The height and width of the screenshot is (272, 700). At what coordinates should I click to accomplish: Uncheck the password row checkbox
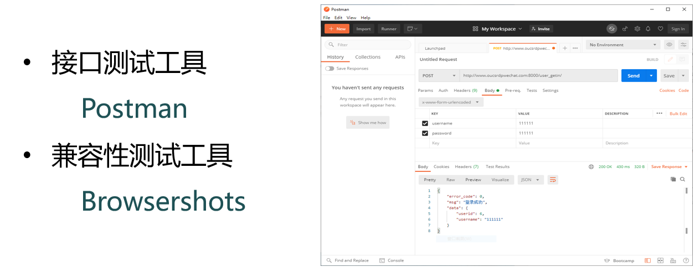425,133
